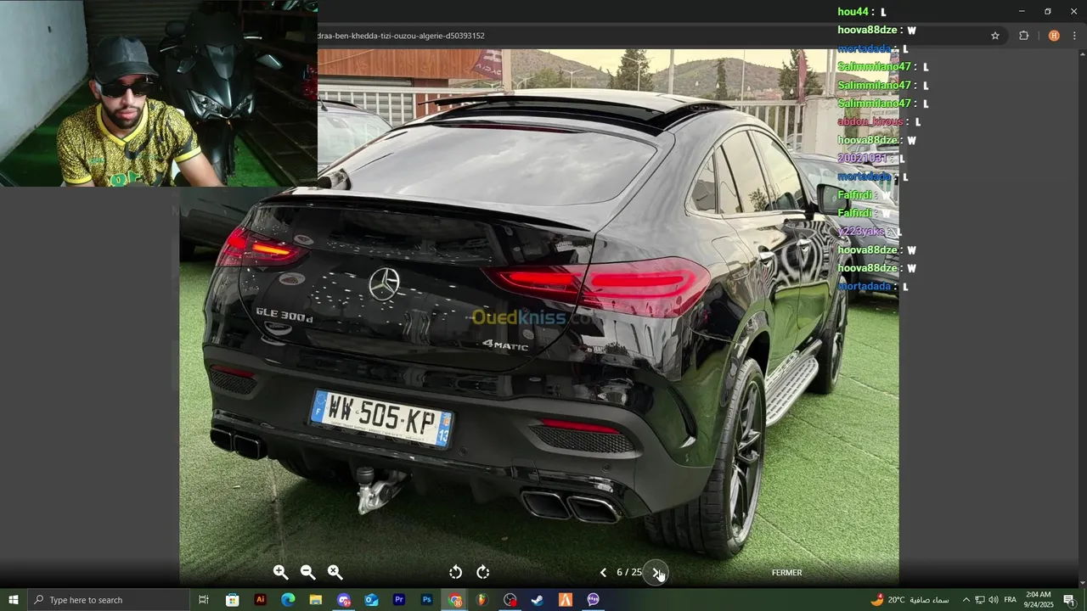Click the Type here to search box
Screen dimensions: 1087x611
pos(109,600)
